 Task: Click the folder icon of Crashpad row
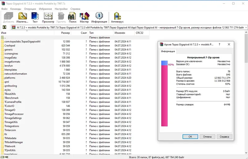(x=2, y=46)
